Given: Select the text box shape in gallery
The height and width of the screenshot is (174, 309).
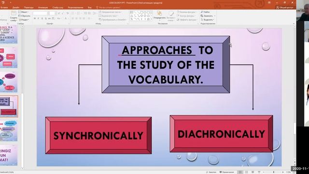Looking at the screenshot, I should (131, 13).
